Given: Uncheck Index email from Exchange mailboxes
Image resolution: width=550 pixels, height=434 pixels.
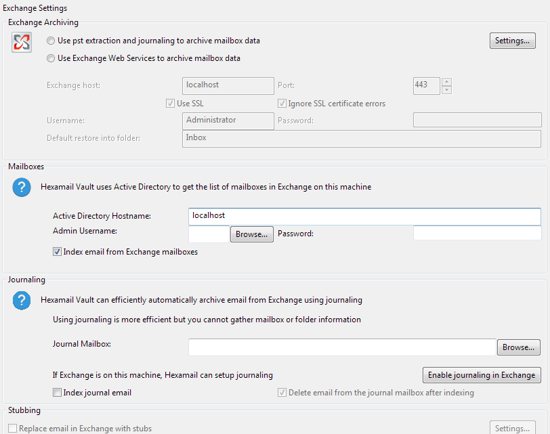Looking at the screenshot, I should [x=56, y=251].
